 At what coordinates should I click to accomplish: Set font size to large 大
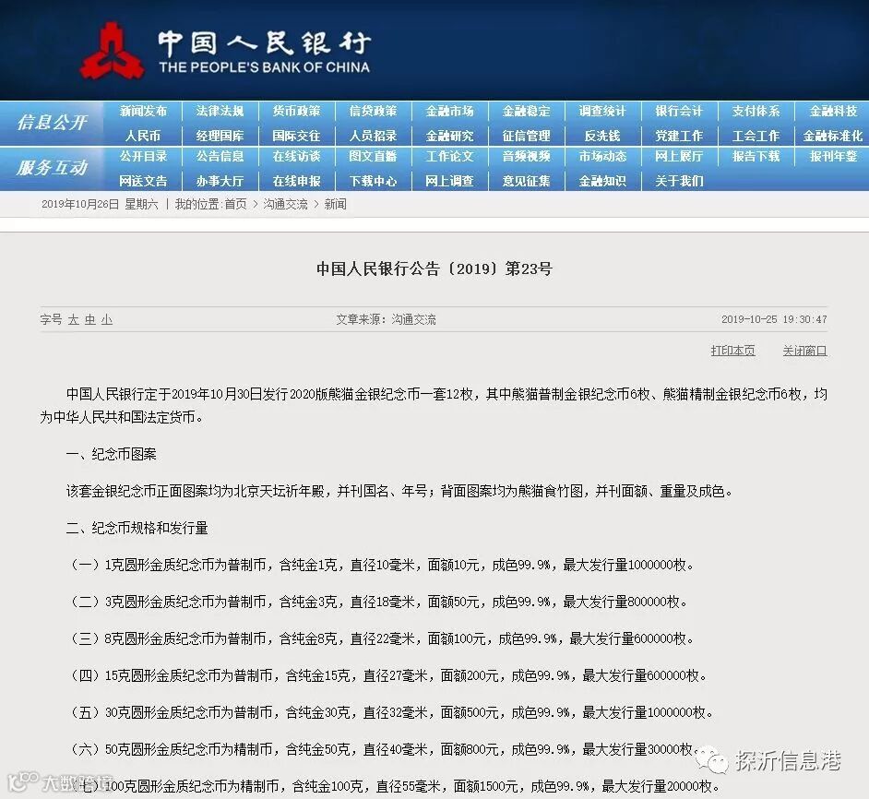[x=73, y=319]
